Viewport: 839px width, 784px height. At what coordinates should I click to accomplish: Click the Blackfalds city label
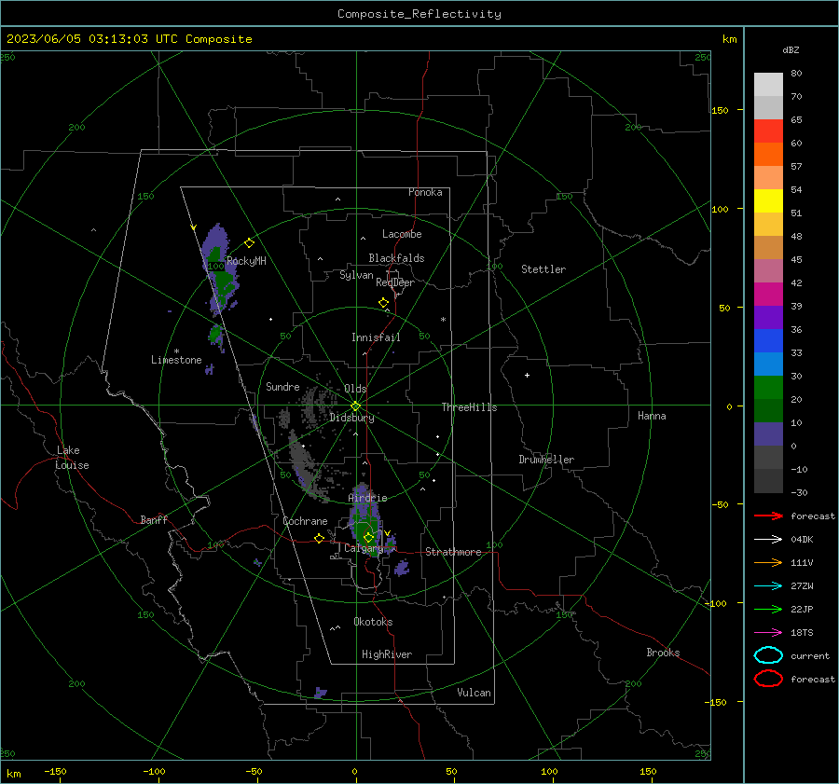click(x=396, y=258)
